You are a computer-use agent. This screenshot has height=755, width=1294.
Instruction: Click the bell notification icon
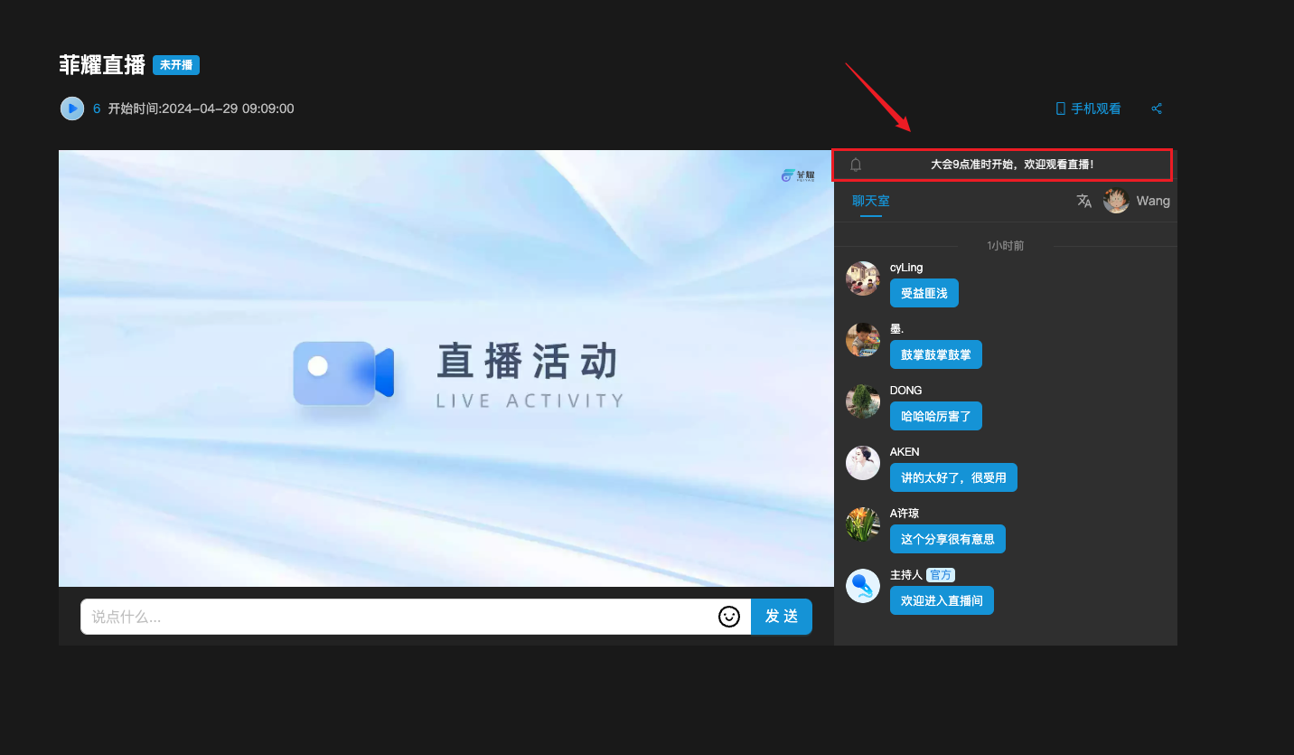click(856, 165)
